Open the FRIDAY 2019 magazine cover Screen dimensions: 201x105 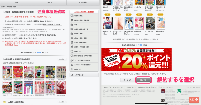click(x=7, y=72)
